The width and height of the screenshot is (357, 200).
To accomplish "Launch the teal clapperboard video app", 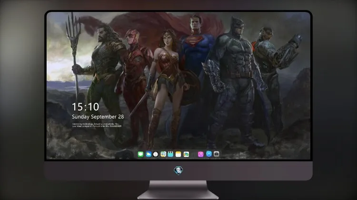I will pyautogui.click(x=170, y=155).
